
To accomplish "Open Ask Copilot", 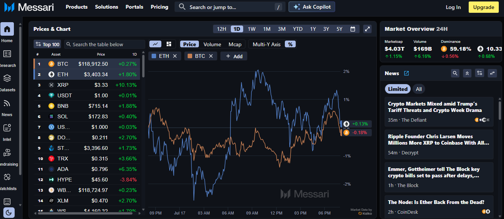I will click(312, 7).
